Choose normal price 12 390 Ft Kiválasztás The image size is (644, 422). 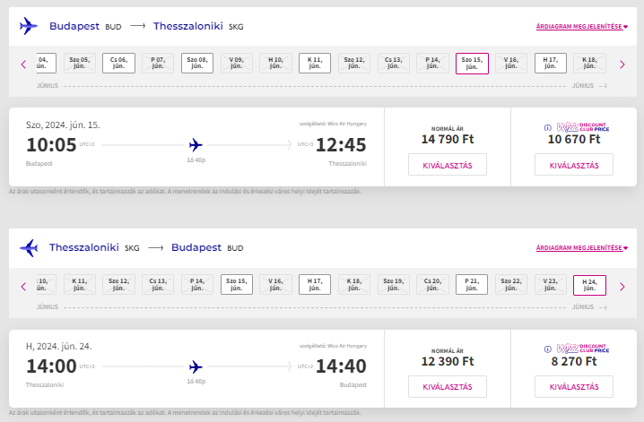[x=447, y=386]
